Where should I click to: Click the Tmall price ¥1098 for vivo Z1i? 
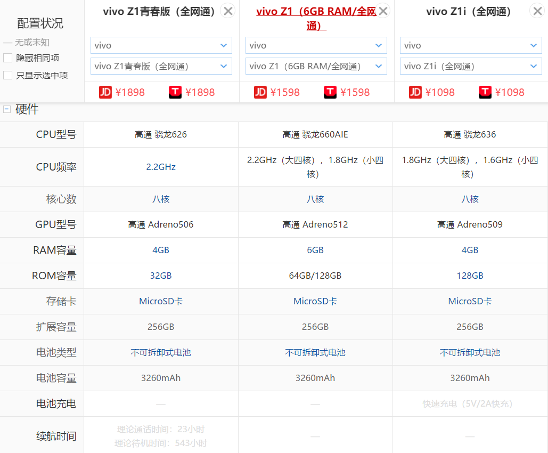pos(511,92)
